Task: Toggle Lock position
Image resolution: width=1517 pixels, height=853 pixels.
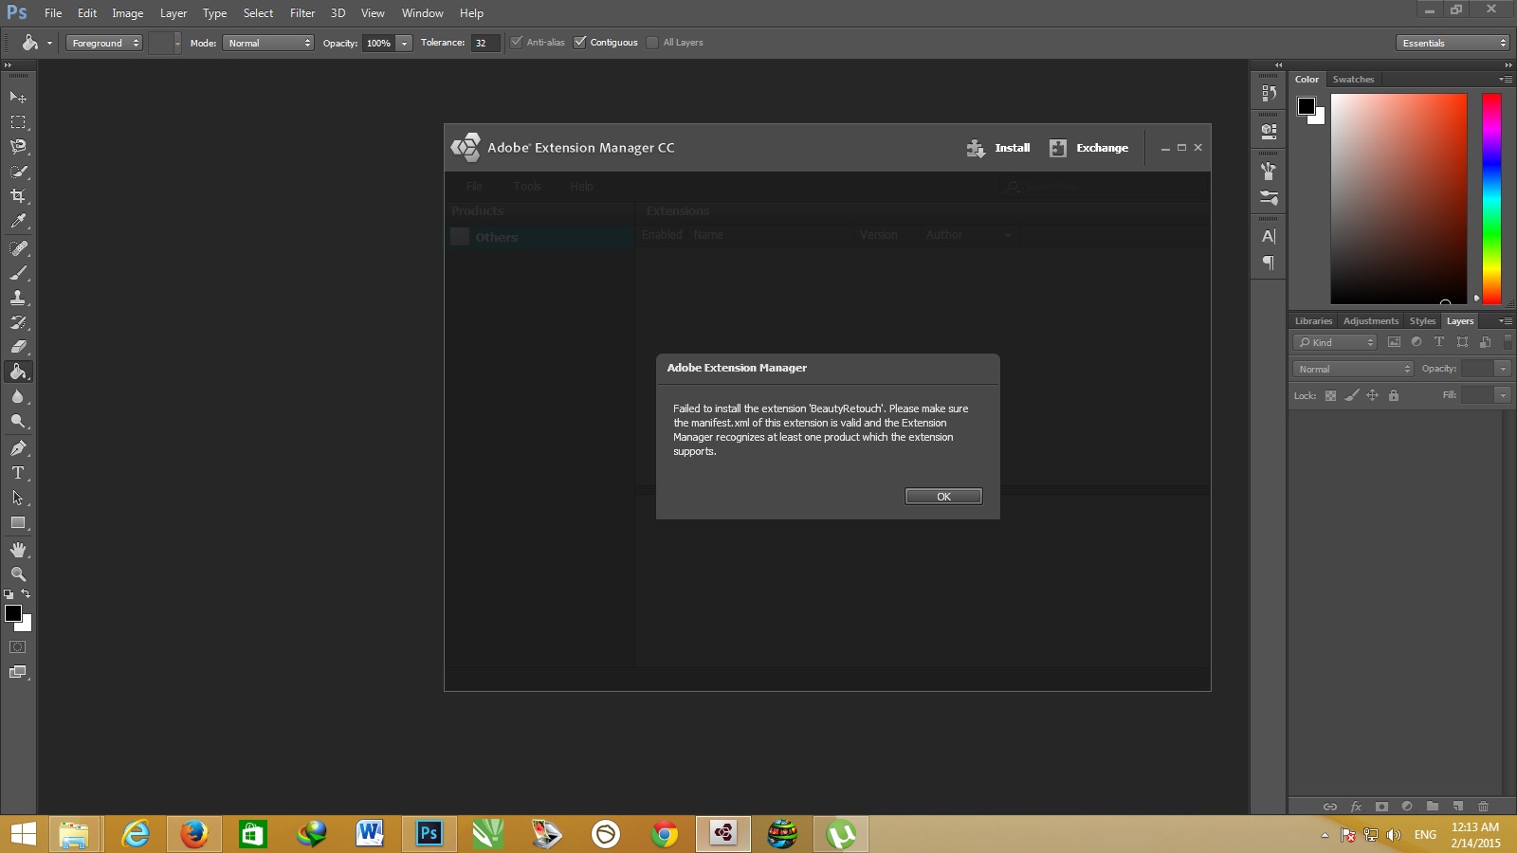Action: pyautogui.click(x=1372, y=395)
